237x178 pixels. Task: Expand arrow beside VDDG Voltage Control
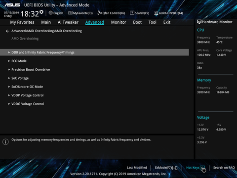9,104
